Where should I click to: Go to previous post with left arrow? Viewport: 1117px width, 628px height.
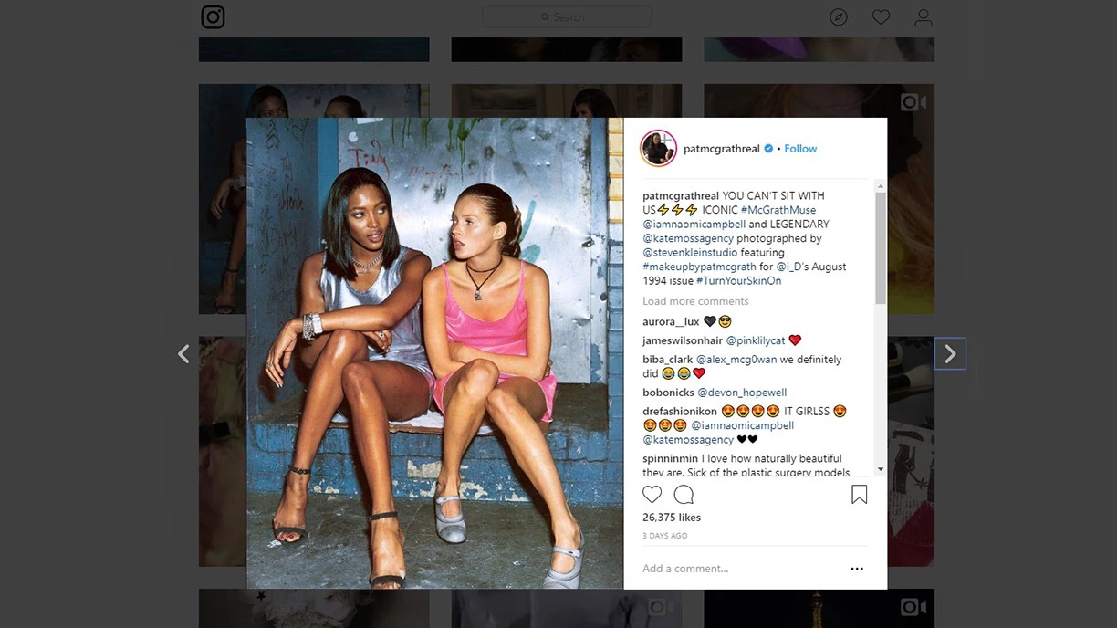tap(183, 354)
